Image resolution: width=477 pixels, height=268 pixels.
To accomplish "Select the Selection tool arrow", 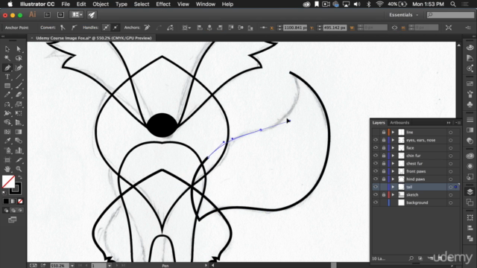I will pos(7,49).
